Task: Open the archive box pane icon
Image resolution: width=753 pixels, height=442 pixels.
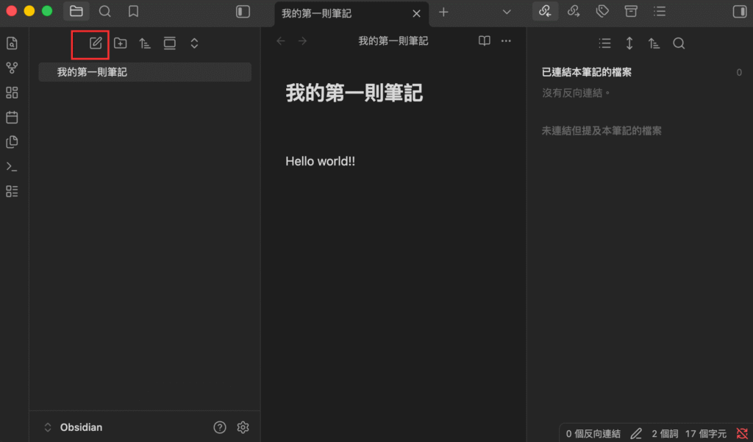Action: click(x=631, y=12)
